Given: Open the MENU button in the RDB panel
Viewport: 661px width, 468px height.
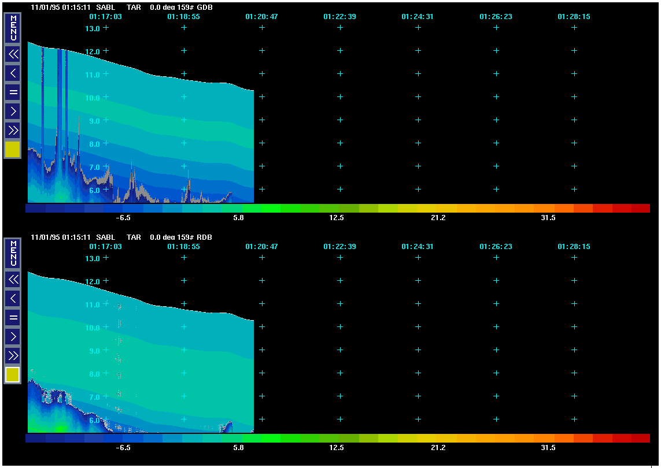Looking at the screenshot, I should (13, 253).
